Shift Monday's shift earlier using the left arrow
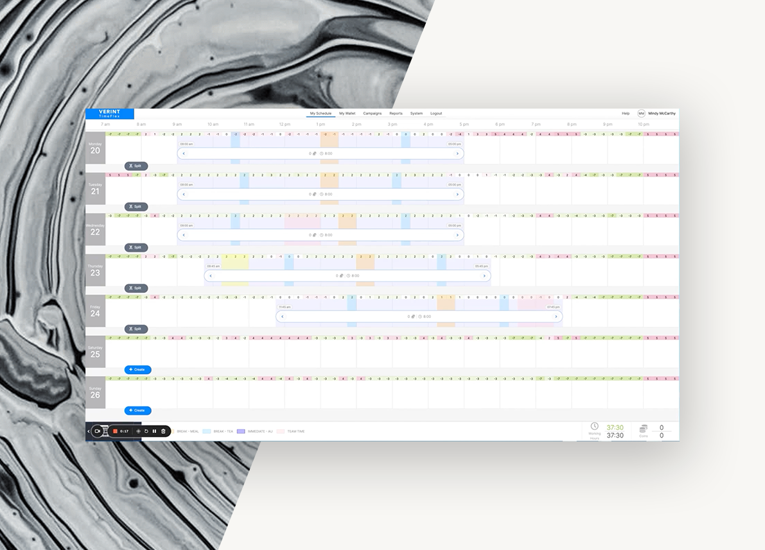Image resolution: width=765 pixels, height=550 pixels. 184,154
